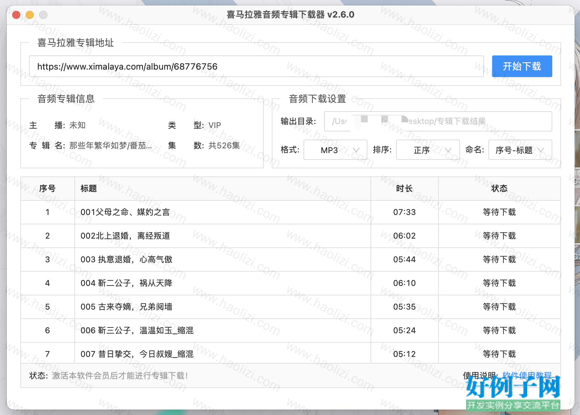580x415 pixels.
Task: Select row 006 靳三公子，温温如玉_缩混
Action: pyautogui.click(x=291, y=331)
